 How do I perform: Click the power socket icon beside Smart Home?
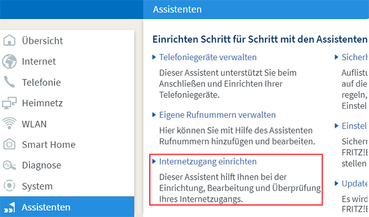(x=9, y=144)
